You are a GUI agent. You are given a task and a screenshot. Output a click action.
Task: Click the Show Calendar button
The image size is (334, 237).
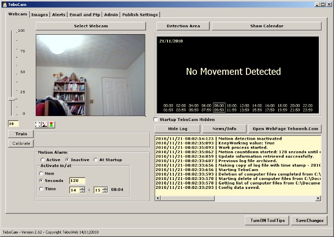tap(267, 26)
